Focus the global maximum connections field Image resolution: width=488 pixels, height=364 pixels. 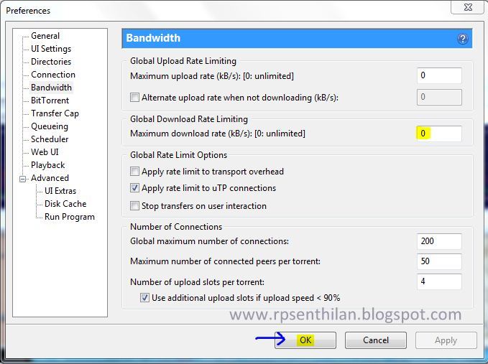(x=439, y=241)
